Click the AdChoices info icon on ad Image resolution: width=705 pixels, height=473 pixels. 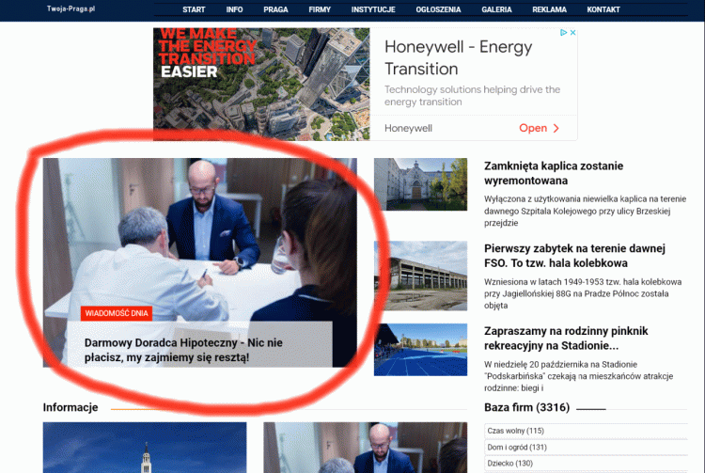pyautogui.click(x=563, y=32)
